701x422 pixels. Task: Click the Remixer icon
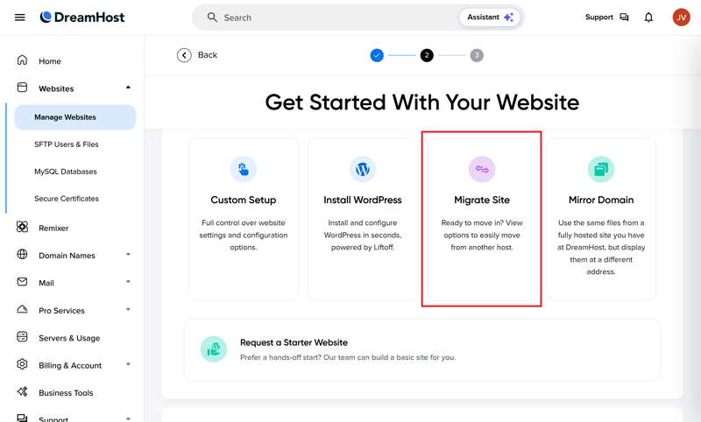[x=22, y=227]
